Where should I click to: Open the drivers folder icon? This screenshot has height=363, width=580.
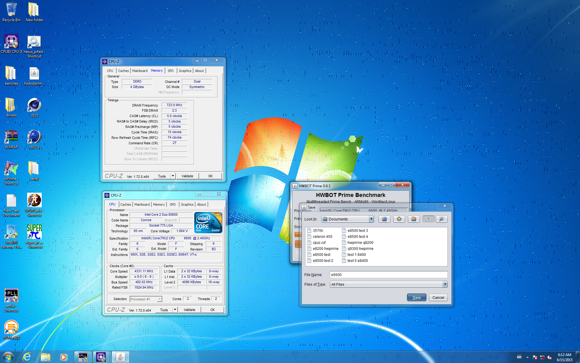[11, 107]
